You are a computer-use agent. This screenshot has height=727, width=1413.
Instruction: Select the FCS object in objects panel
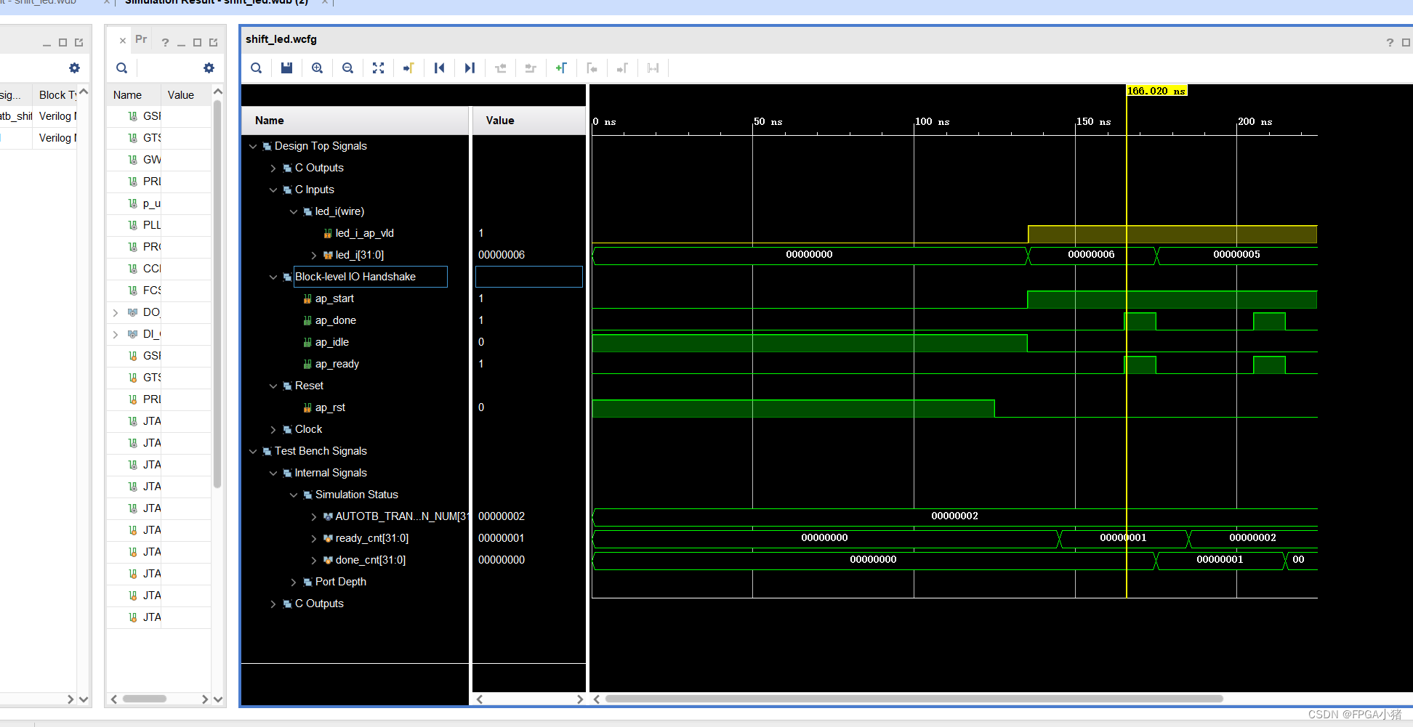[x=151, y=291]
